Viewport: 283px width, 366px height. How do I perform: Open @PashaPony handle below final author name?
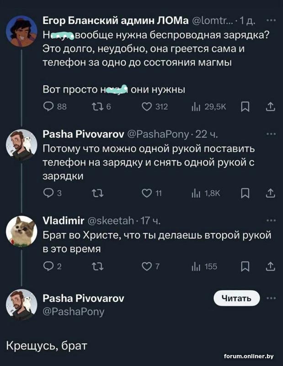point(73,312)
